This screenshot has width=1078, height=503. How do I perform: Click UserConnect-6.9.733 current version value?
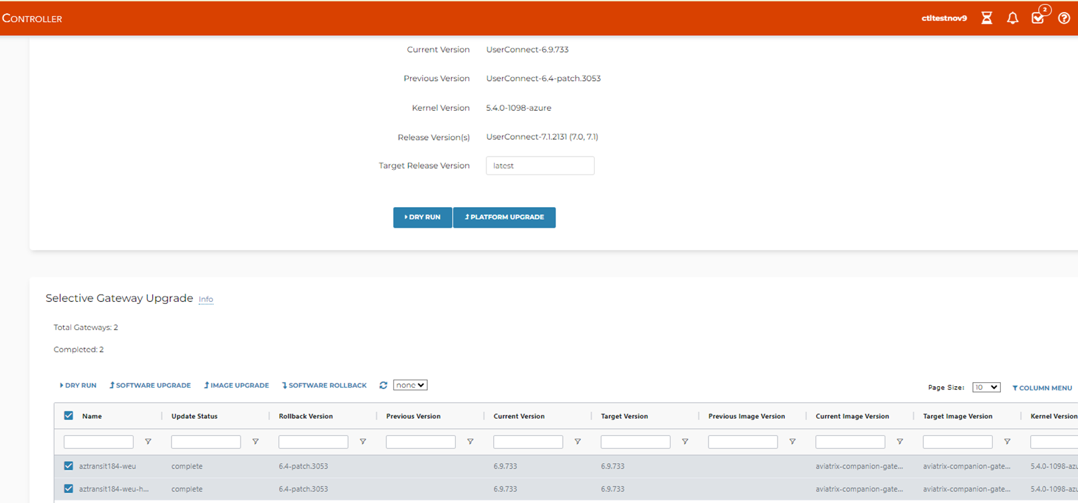(527, 50)
